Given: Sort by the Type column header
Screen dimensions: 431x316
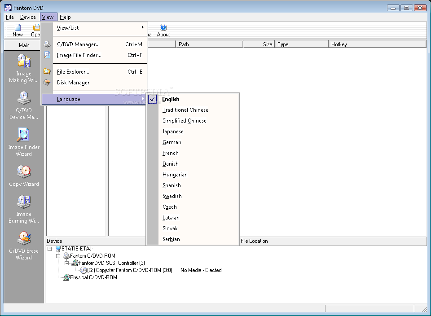Looking at the screenshot, I should [x=301, y=44].
